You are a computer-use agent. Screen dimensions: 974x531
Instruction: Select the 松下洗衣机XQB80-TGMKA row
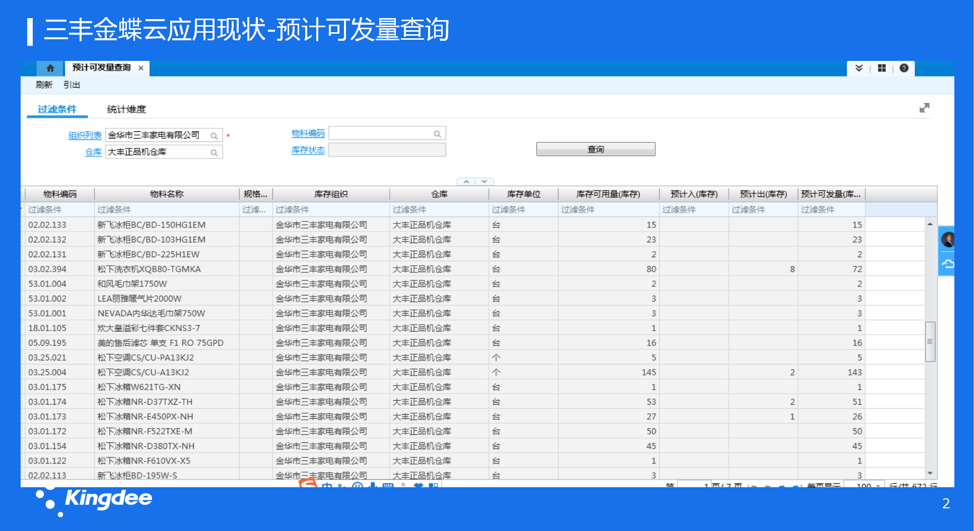click(474, 269)
